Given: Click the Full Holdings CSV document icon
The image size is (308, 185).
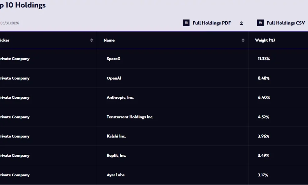Looking at the screenshot, I should pyautogui.click(x=260, y=23).
